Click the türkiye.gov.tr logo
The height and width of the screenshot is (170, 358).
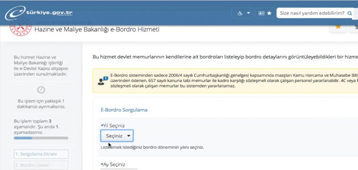[39, 13]
